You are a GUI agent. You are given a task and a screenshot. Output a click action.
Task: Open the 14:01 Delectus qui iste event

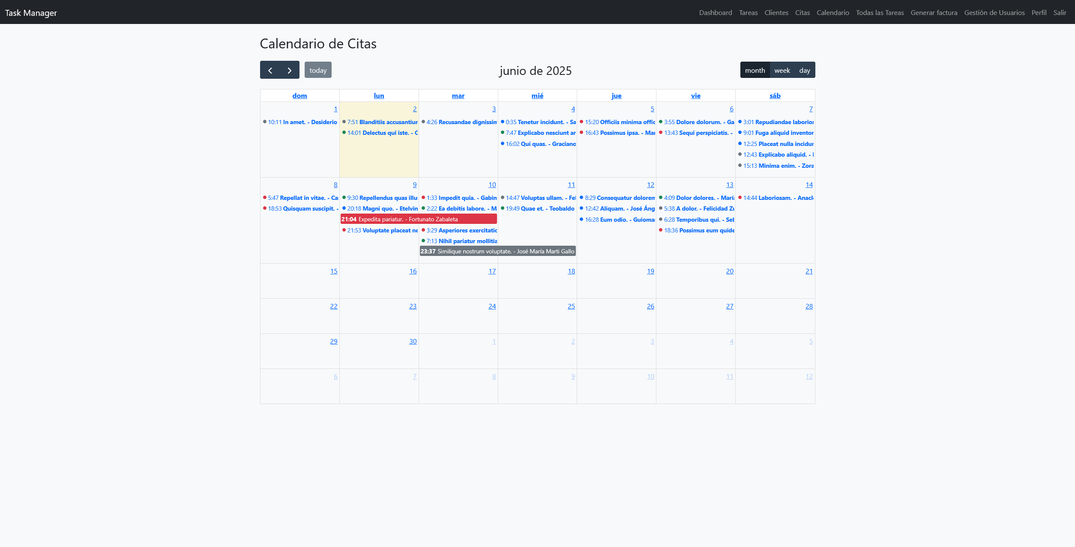[379, 133]
